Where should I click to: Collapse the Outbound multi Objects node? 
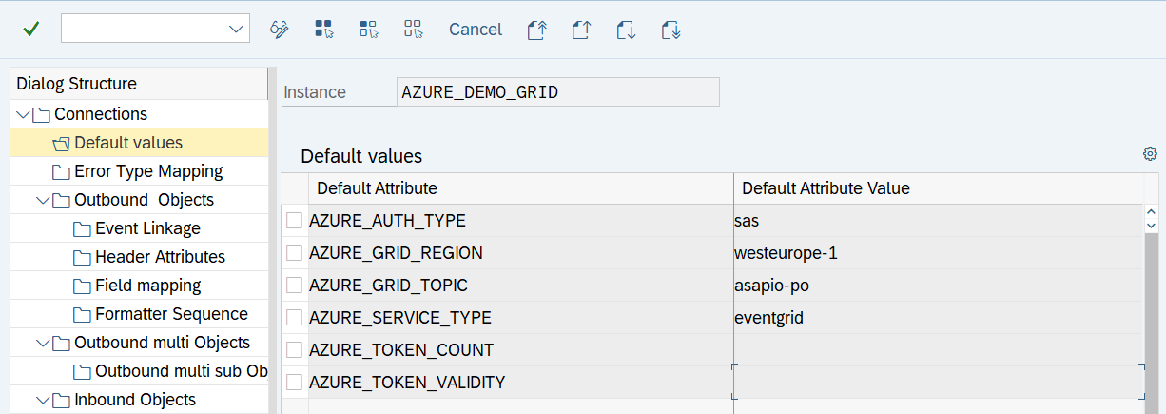pos(43,344)
